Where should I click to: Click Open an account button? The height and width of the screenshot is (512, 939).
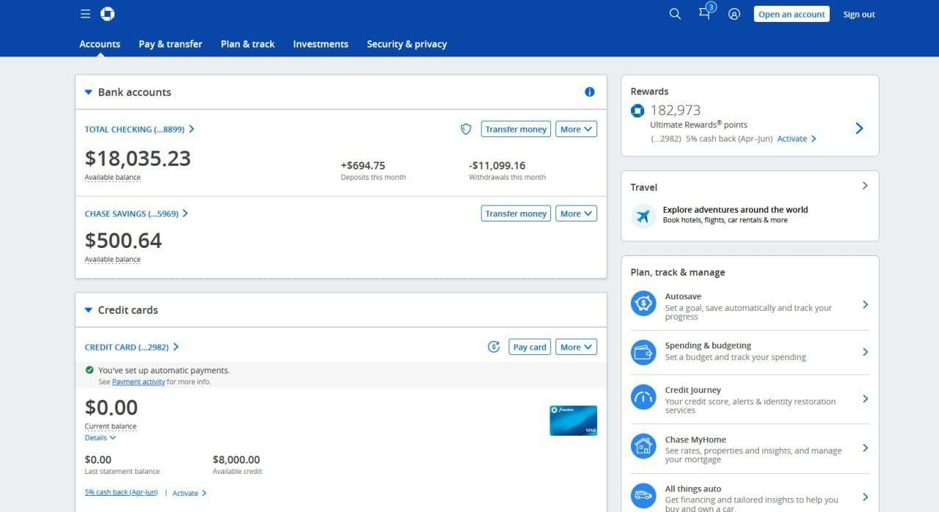click(x=791, y=14)
